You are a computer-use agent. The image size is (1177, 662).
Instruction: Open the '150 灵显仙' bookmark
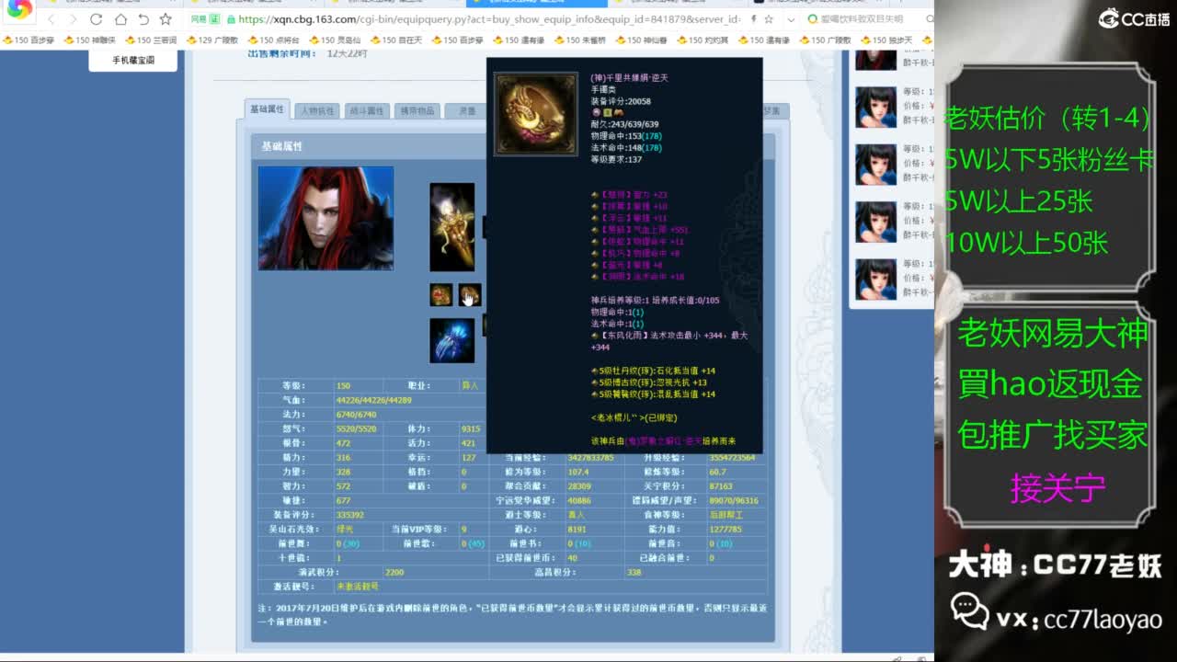pyautogui.click(x=335, y=40)
